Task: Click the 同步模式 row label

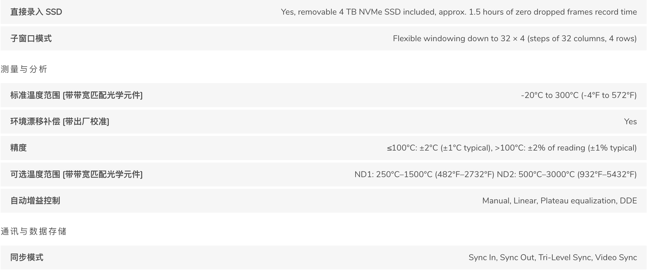Action: click(27, 257)
